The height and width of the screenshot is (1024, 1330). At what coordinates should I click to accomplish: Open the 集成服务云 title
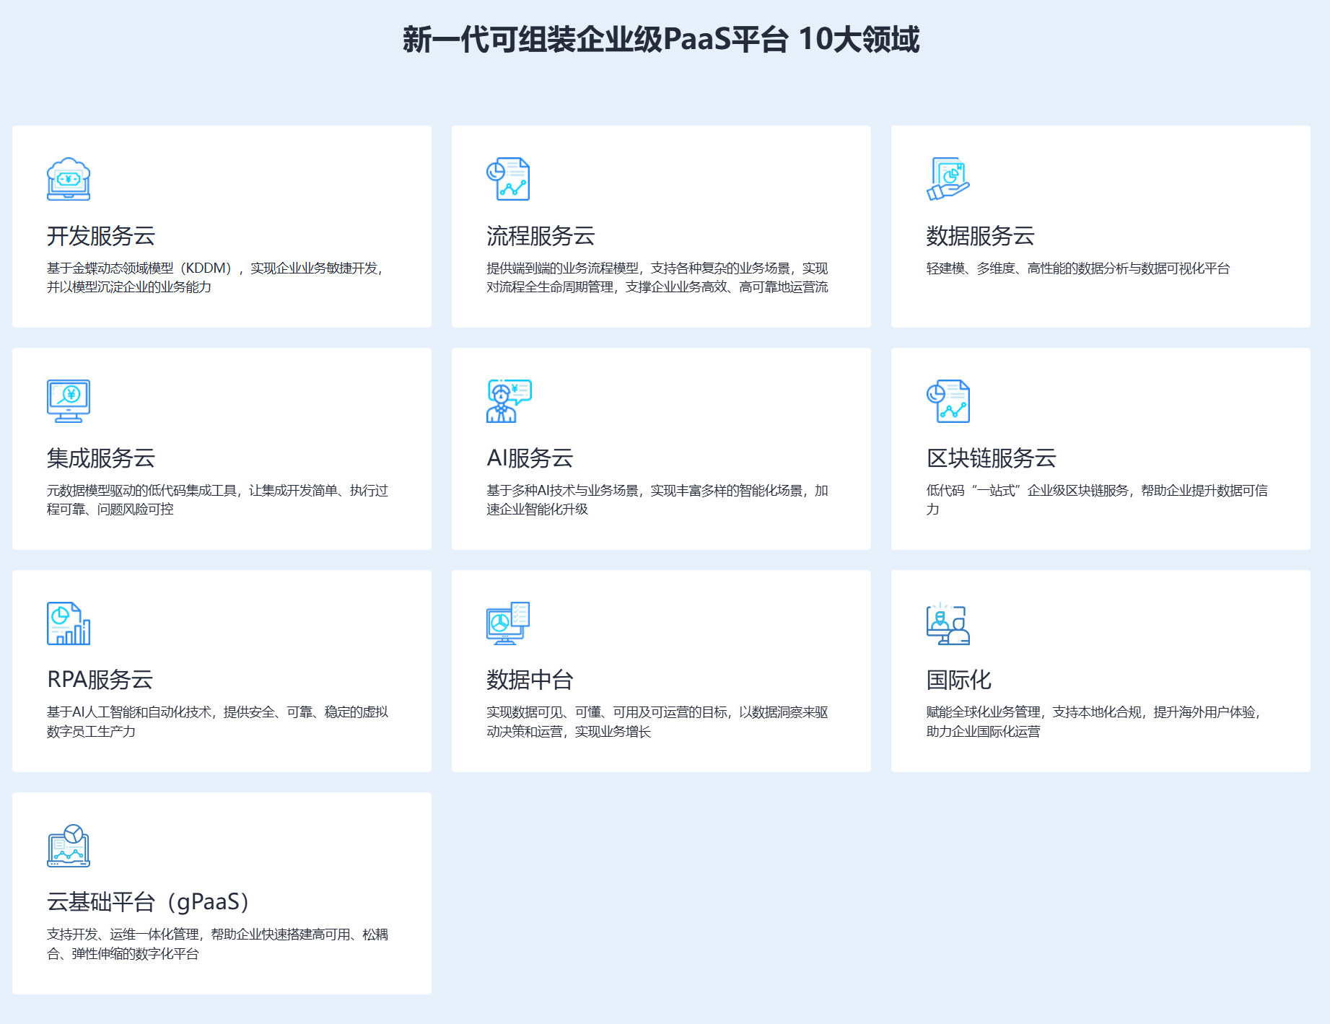coord(101,458)
